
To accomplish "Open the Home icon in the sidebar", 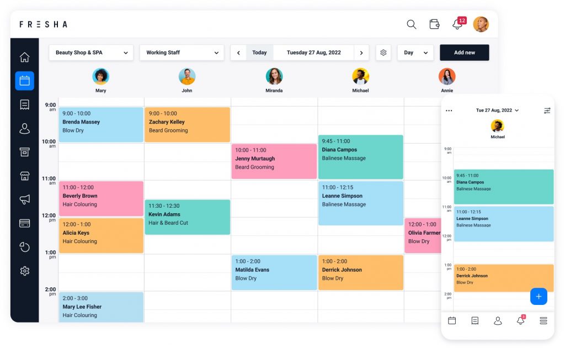I will [24, 57].
